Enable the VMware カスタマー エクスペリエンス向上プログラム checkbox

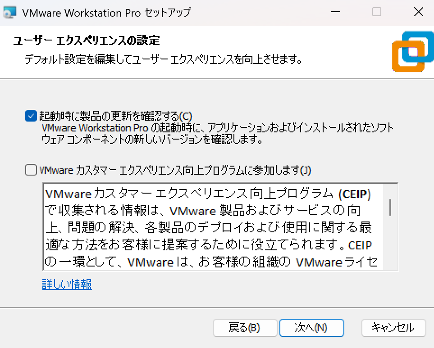pos(31,170)
